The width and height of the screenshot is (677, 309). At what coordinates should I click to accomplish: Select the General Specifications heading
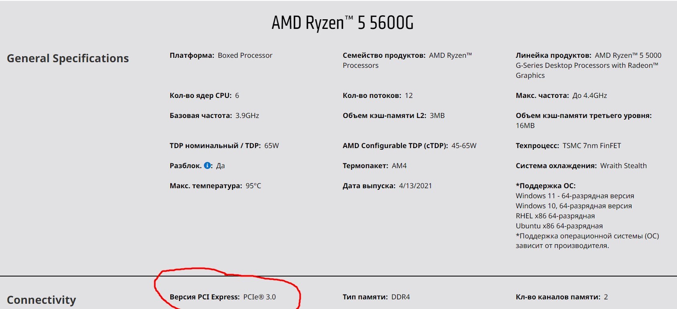coord(68,59)
